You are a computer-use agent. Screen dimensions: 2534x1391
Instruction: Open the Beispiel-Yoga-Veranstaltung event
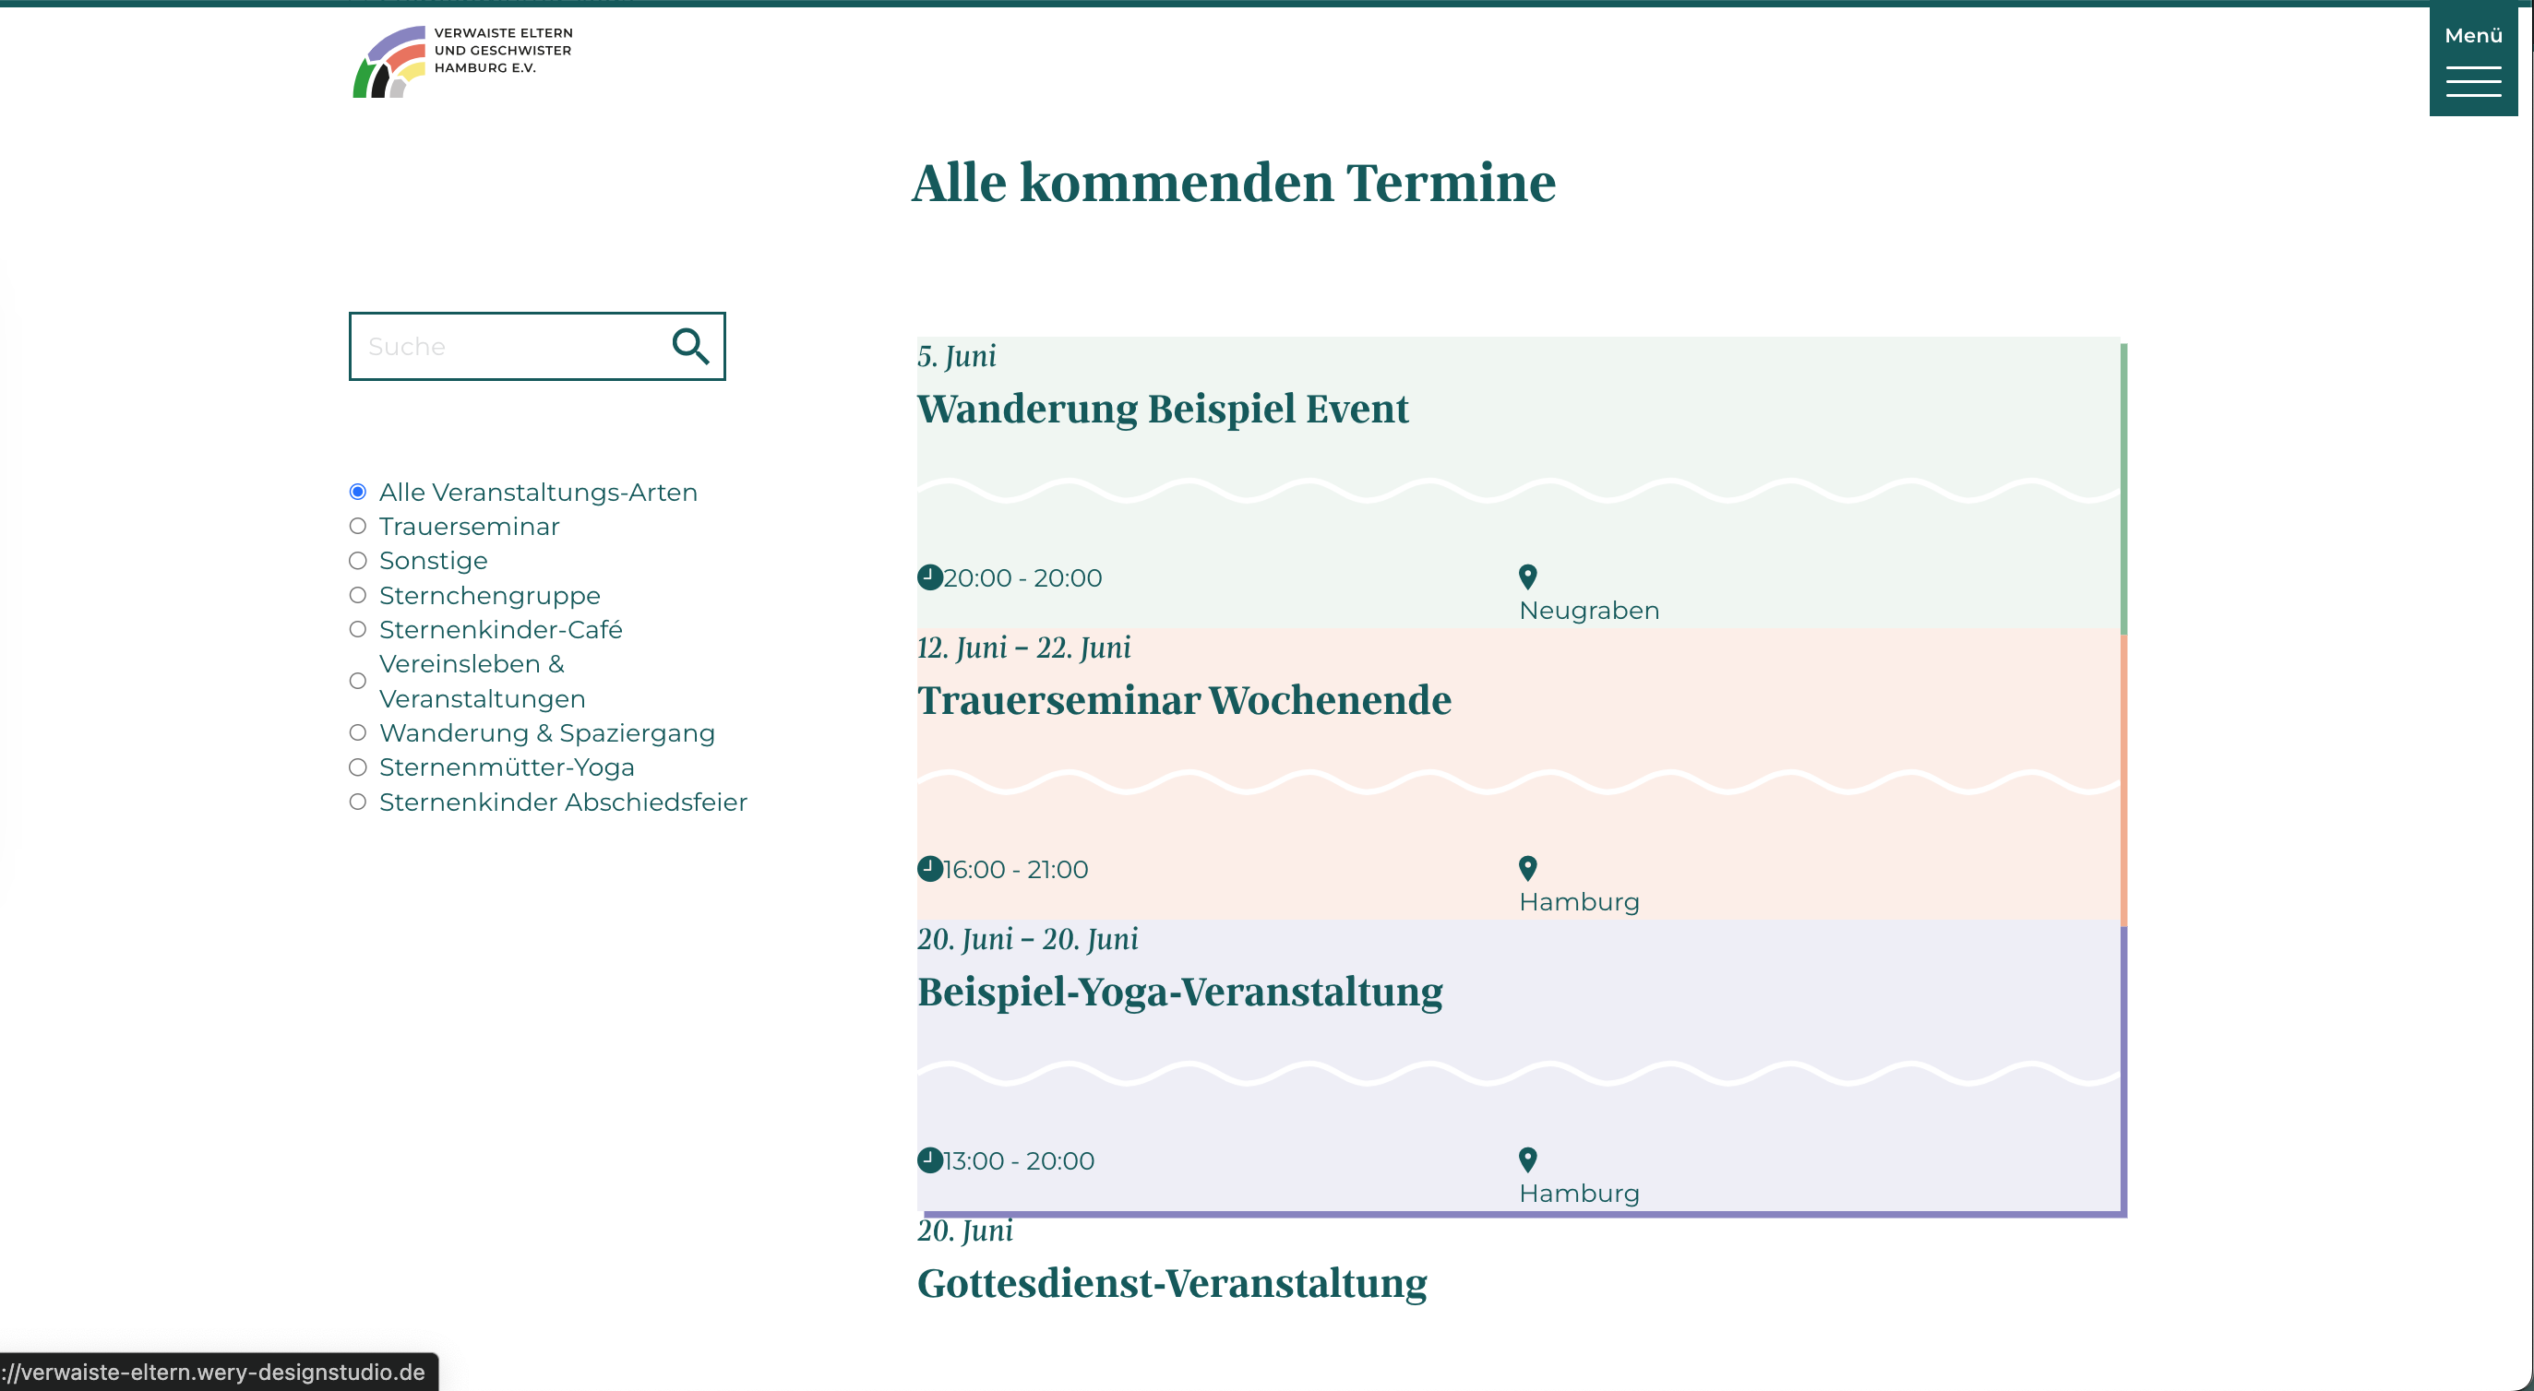point(1178,992)
